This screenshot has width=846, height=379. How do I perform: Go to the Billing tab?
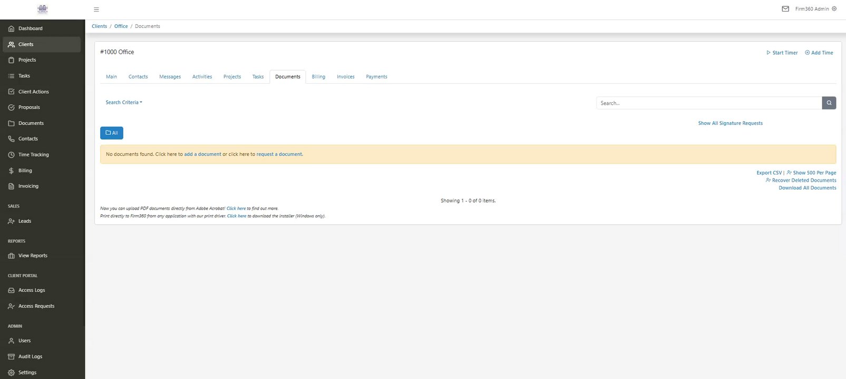(x=318, y=77)
